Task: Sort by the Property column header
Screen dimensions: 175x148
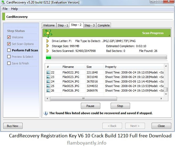Action: (x=134, y=67)
